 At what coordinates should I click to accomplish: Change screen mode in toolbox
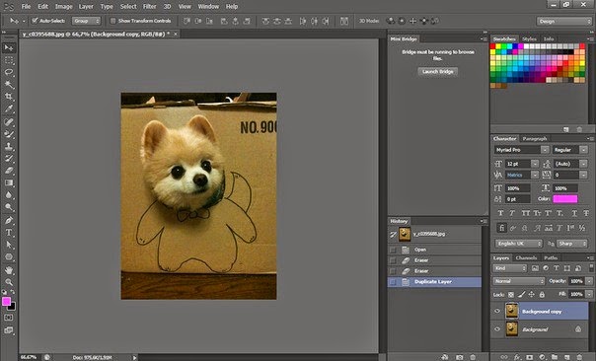[9, 330]
